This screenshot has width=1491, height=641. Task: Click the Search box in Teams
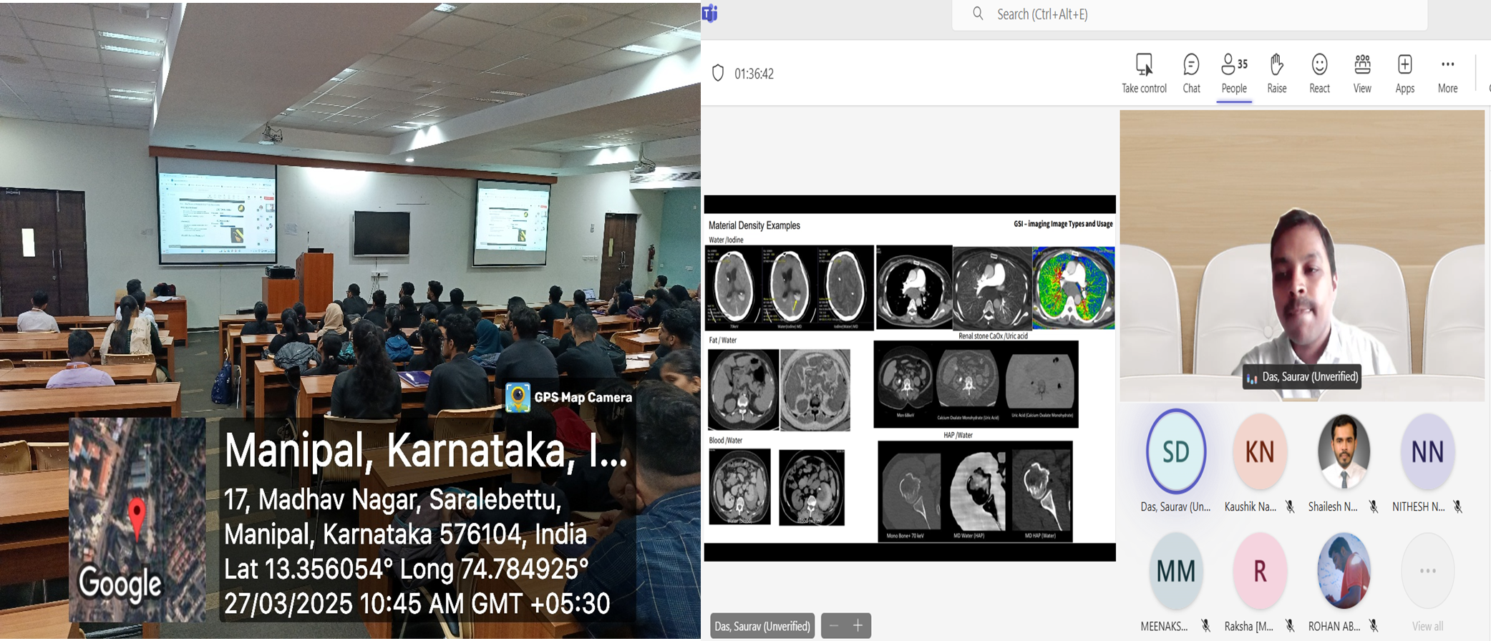(1188, 14)
